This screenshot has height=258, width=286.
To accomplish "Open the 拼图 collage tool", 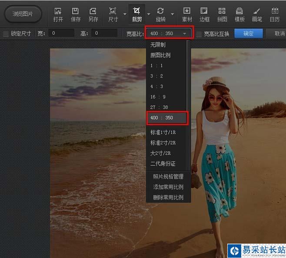I will click(x=222, y=15).
